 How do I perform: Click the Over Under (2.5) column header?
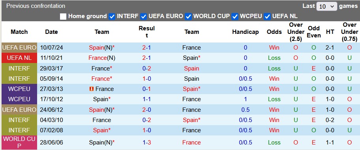pyautogui.click(x=296, y=32)
